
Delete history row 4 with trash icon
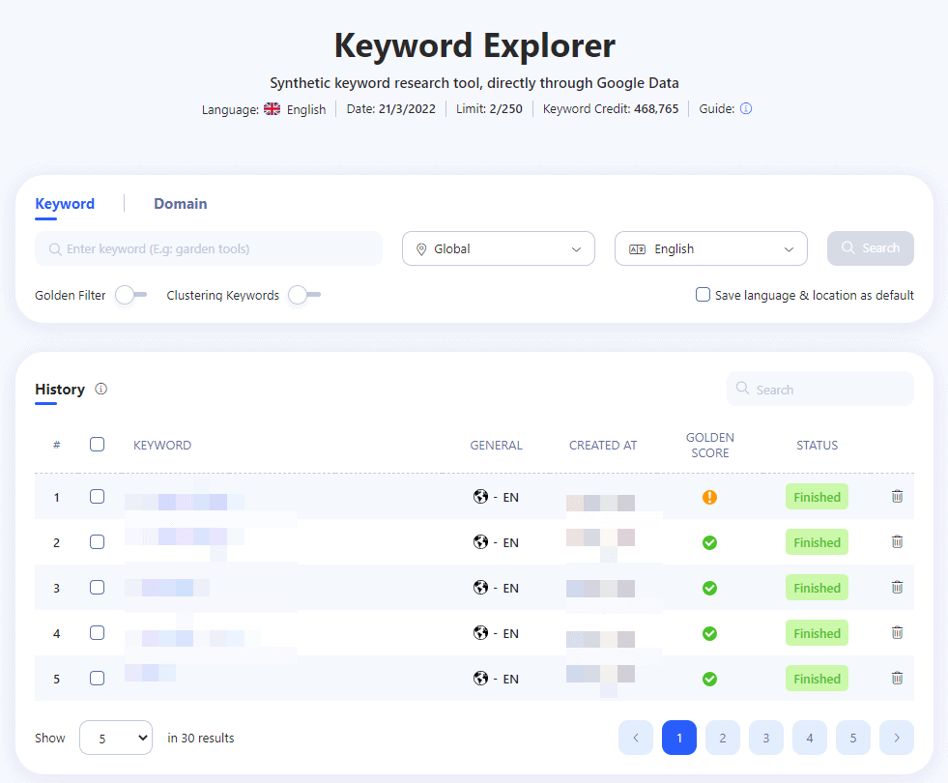click(897, 632)
